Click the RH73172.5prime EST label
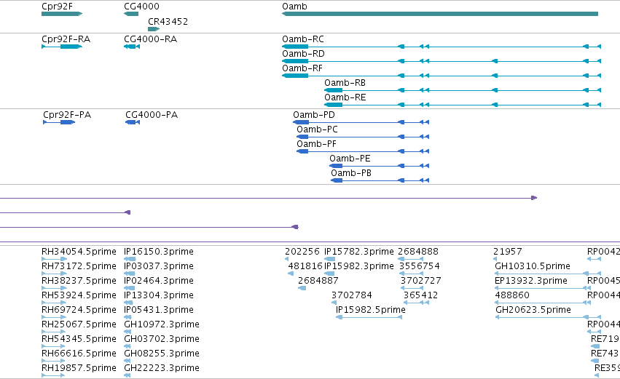Image resolution: width=620 pixels, height=379 pixels. click(x=79, y=266)
